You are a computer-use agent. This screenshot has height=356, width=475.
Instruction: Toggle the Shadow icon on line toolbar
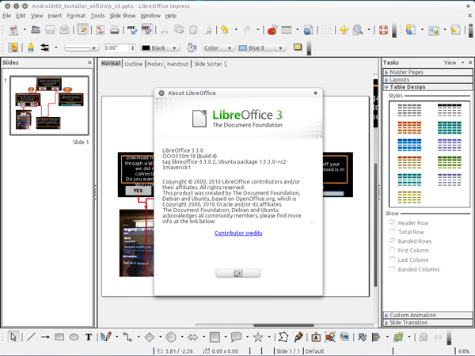(298, 47)
